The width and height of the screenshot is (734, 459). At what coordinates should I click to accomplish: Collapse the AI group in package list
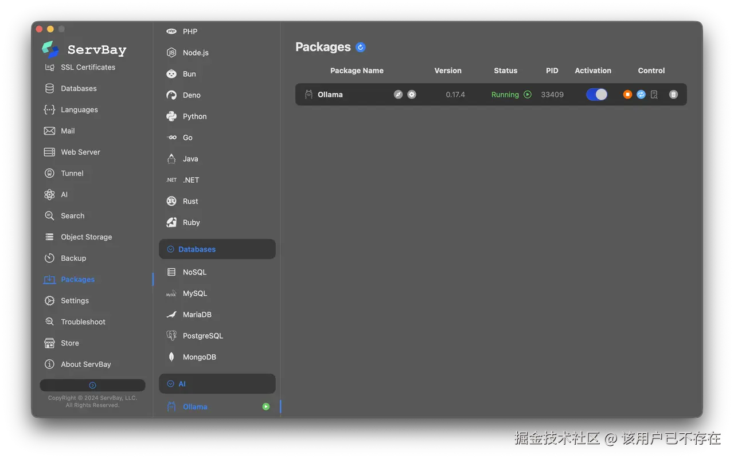pos(217,384)
